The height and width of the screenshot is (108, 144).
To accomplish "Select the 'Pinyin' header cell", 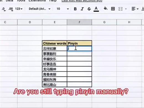I will [x=79, y=43].
